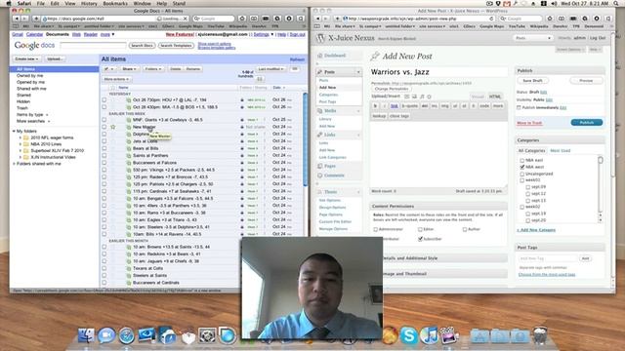Open the File menu

coord(41,3)
